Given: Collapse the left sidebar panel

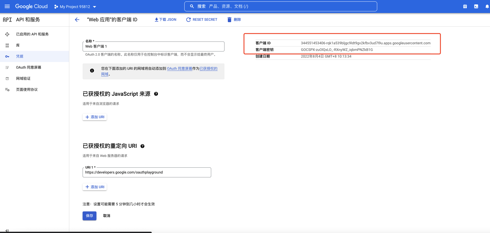Looking at the screenshot, I should [x=7, y=231].
